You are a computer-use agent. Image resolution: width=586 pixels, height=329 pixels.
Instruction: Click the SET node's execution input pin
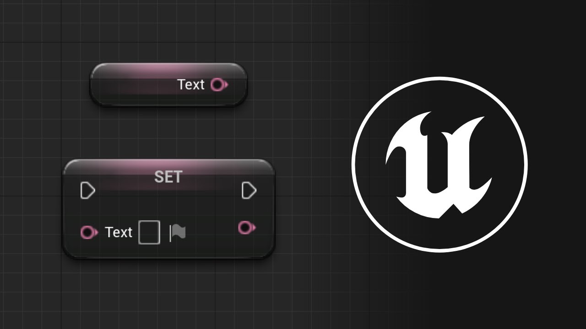[87, 191]
